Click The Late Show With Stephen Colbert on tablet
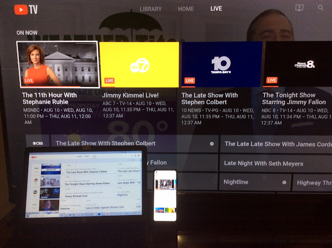 click(87, 172)
